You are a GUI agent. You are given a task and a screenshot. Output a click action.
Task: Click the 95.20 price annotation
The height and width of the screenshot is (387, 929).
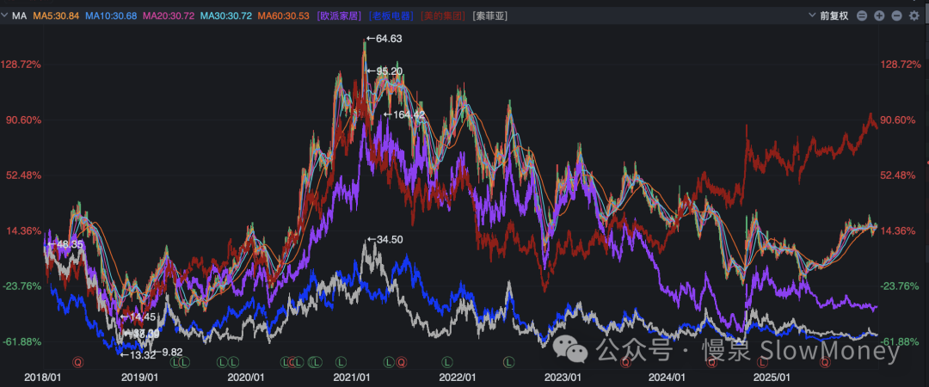coord(385,71)
